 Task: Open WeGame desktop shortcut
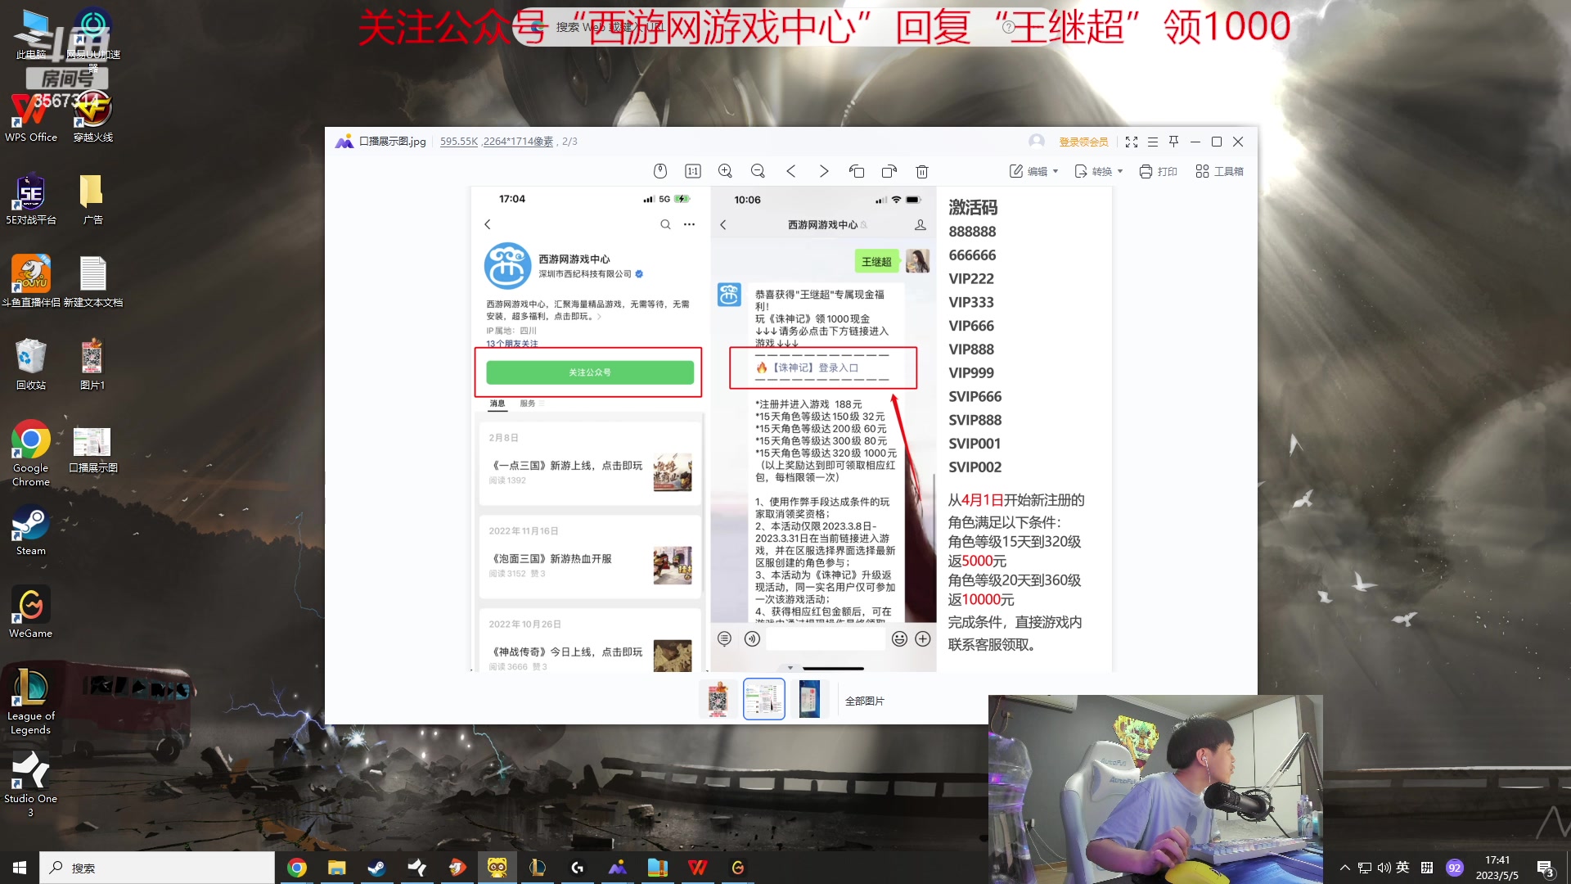click(x=31, y=612)
